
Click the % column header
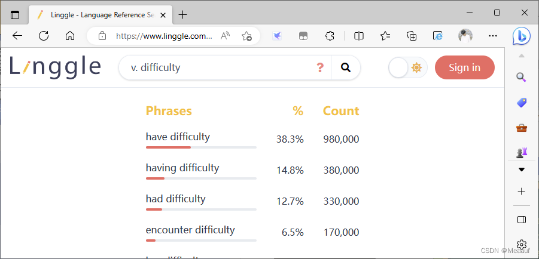(x=298, y=111)
